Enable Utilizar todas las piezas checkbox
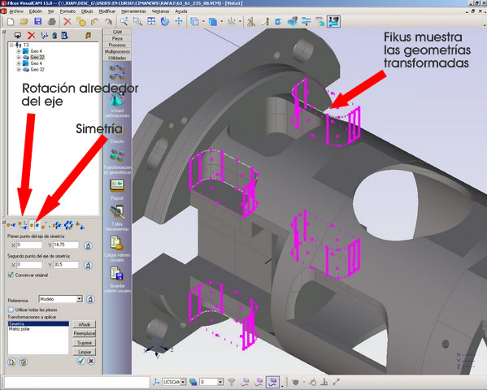 pos(11,310)
